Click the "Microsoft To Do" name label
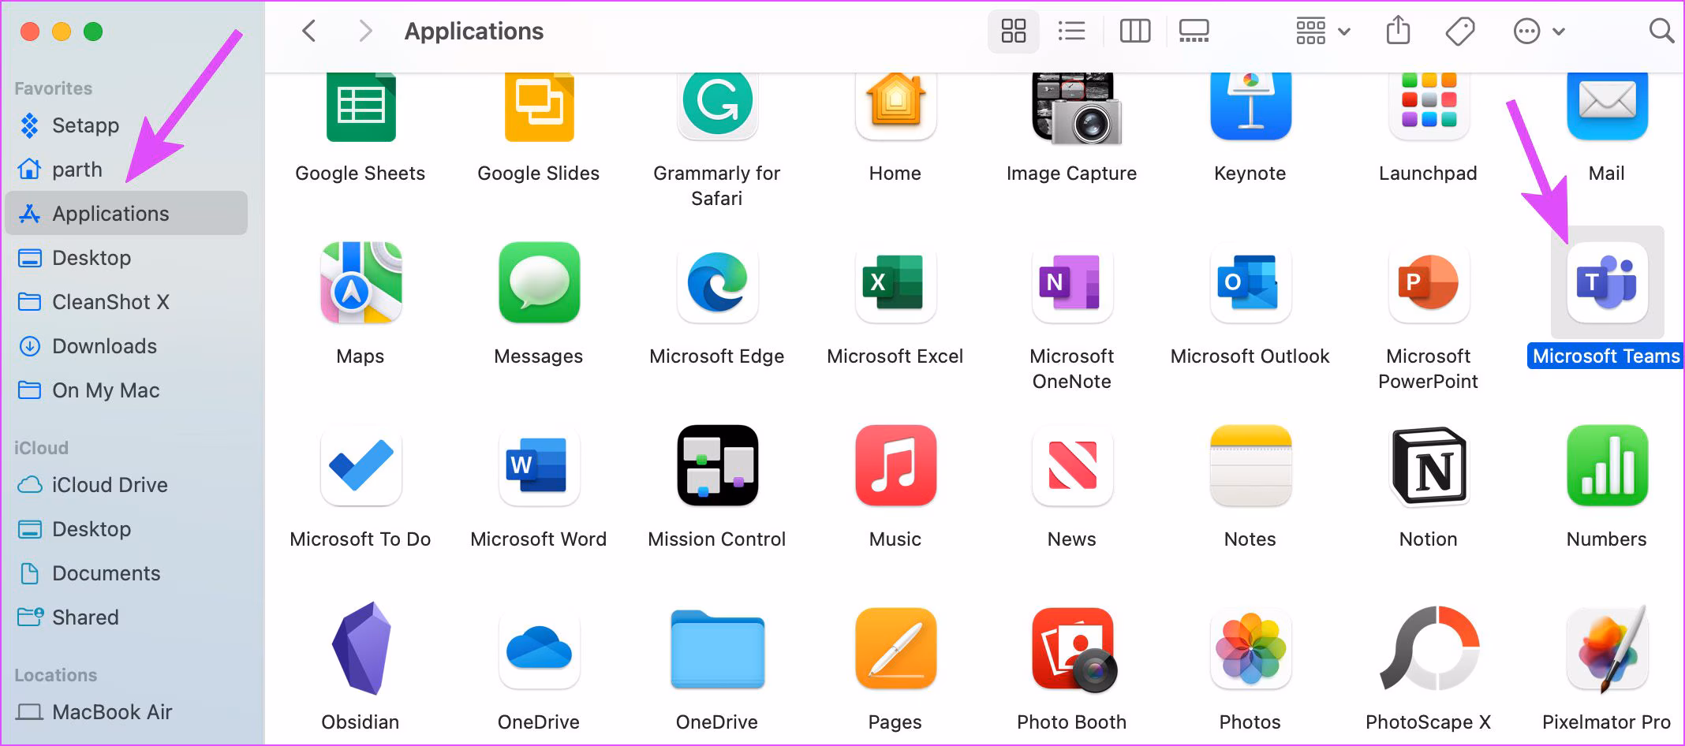The height and width of the screenshot is (746, 1685). [361, 539]
